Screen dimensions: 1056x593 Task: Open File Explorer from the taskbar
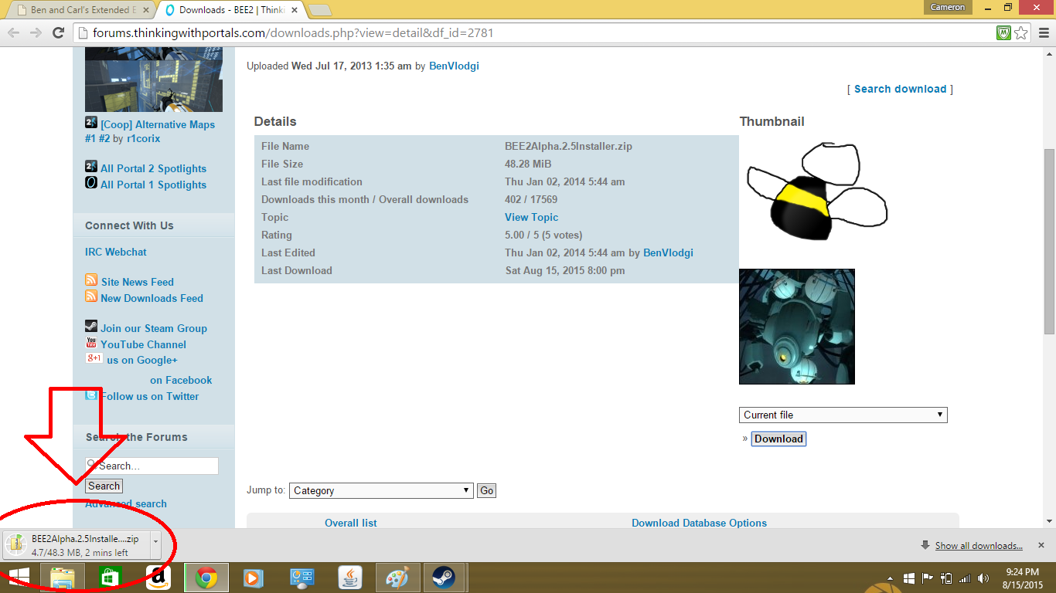coord(63,578)
